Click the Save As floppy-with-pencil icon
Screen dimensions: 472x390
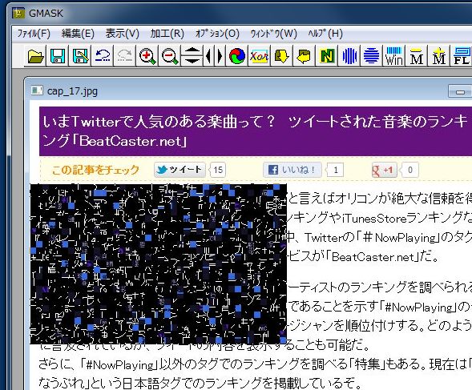point(80,56)
